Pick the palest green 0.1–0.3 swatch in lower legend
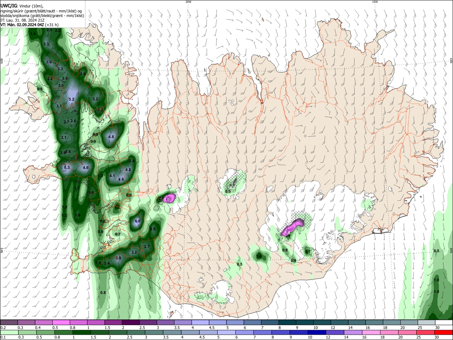This screenshot has height=340, width=453. pos(9,333)
